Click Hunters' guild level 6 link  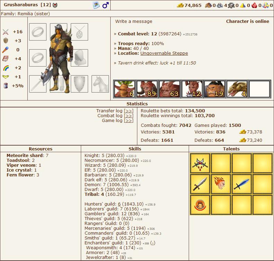click(x=119, y=204)
